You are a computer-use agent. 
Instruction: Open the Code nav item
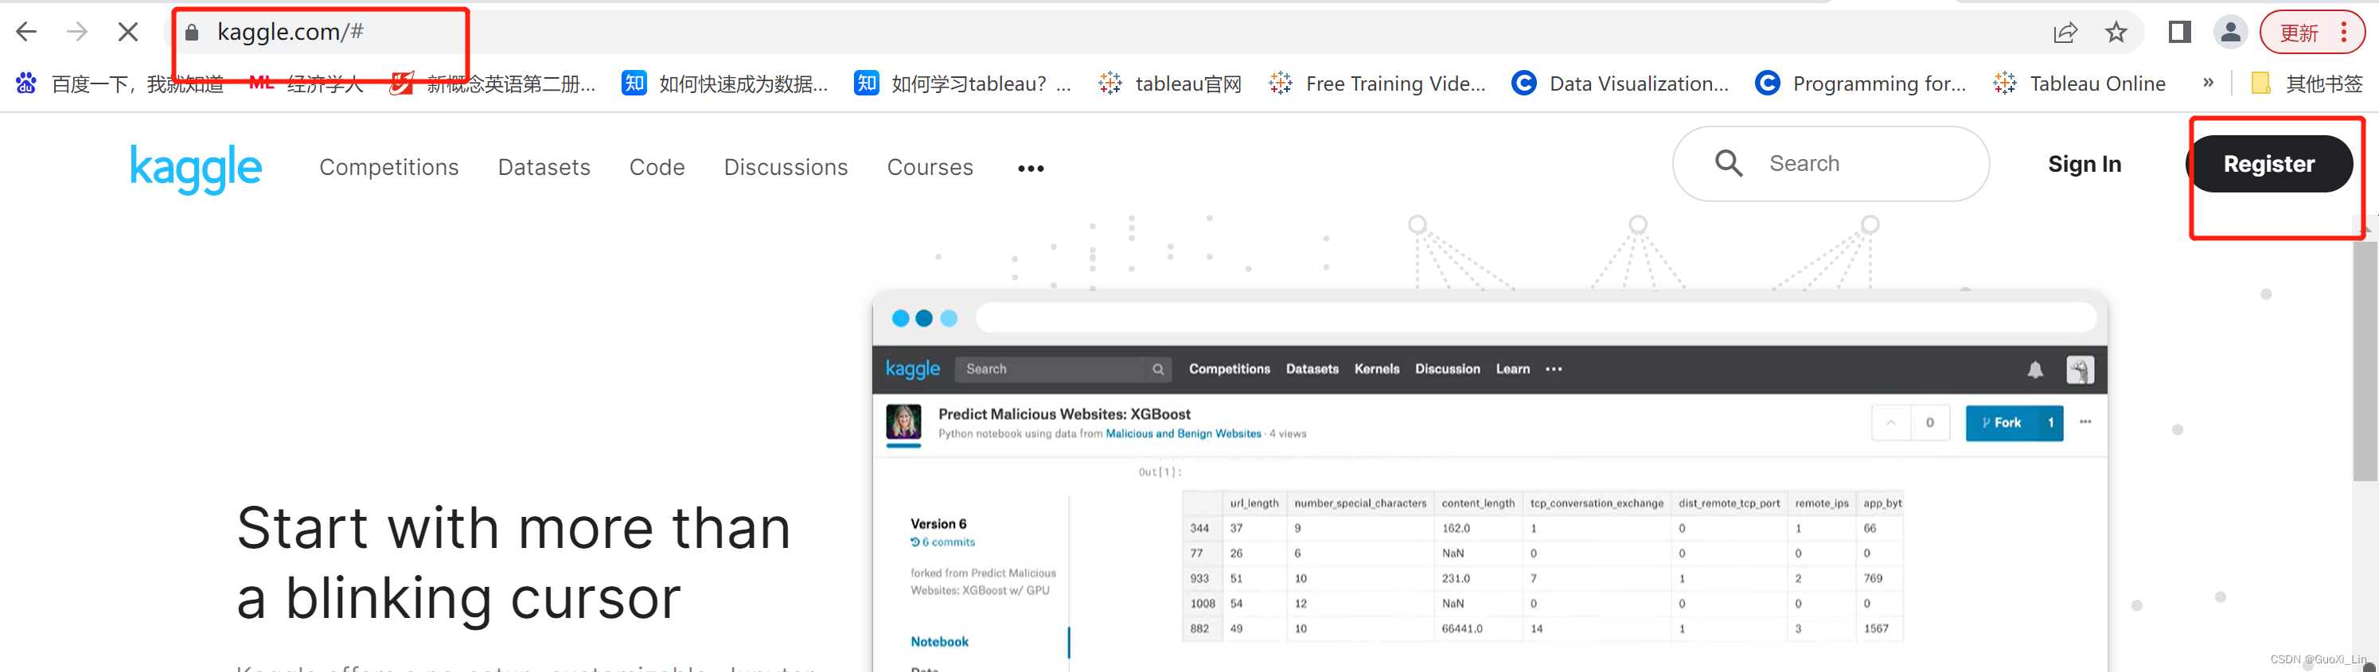[x=657, y=167]
